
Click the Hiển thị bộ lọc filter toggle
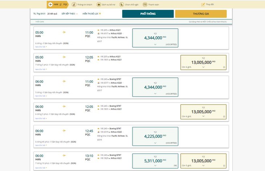[91, 14]
